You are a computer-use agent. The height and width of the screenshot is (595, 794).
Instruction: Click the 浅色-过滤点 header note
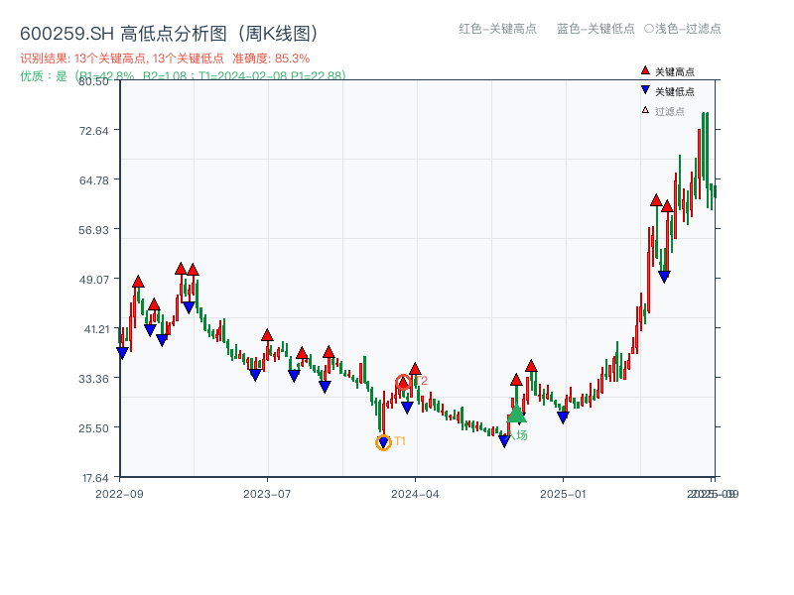pyautogui.click(x=683, y=29)
